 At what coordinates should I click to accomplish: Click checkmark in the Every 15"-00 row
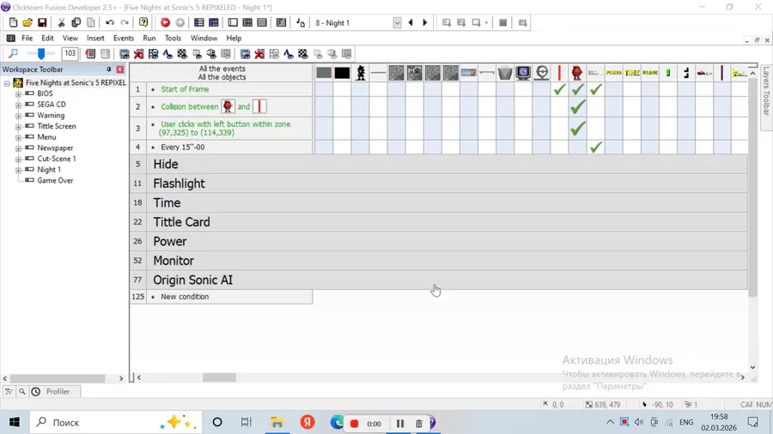595,147
